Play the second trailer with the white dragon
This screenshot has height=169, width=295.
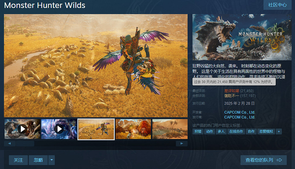pyautogui.click(x=59, y=129)
